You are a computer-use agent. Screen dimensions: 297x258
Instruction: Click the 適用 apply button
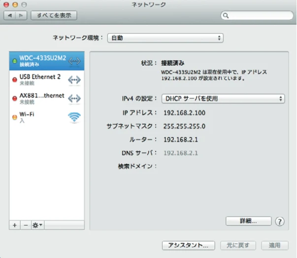click(275, 246)
